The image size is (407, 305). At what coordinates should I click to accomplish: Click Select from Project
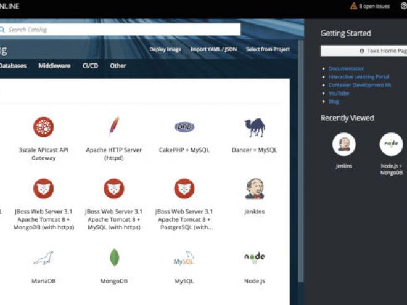point(268,49)
